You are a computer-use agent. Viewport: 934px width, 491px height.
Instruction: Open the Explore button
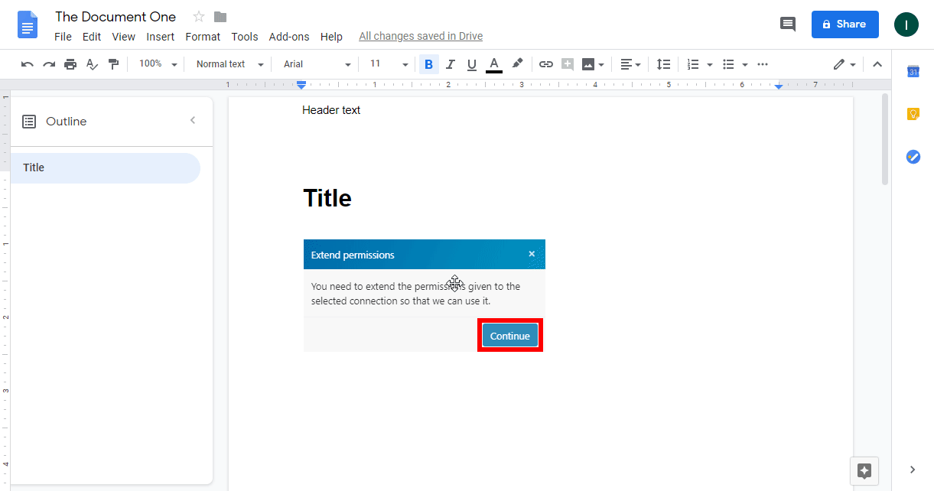click(x=864, y=470)
